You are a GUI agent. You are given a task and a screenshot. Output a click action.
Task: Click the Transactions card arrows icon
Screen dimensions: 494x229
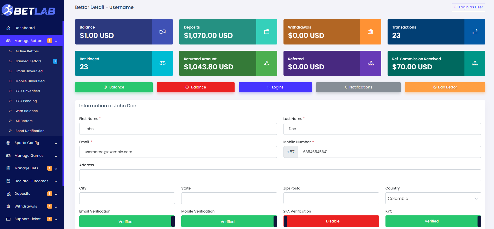point(475,32)
